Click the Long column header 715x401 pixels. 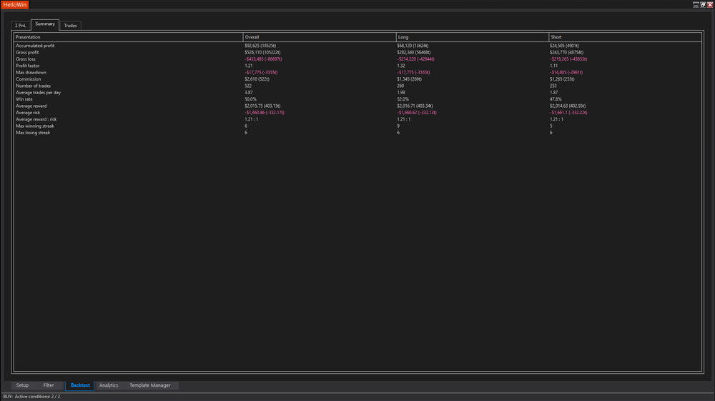coord(403,36)
